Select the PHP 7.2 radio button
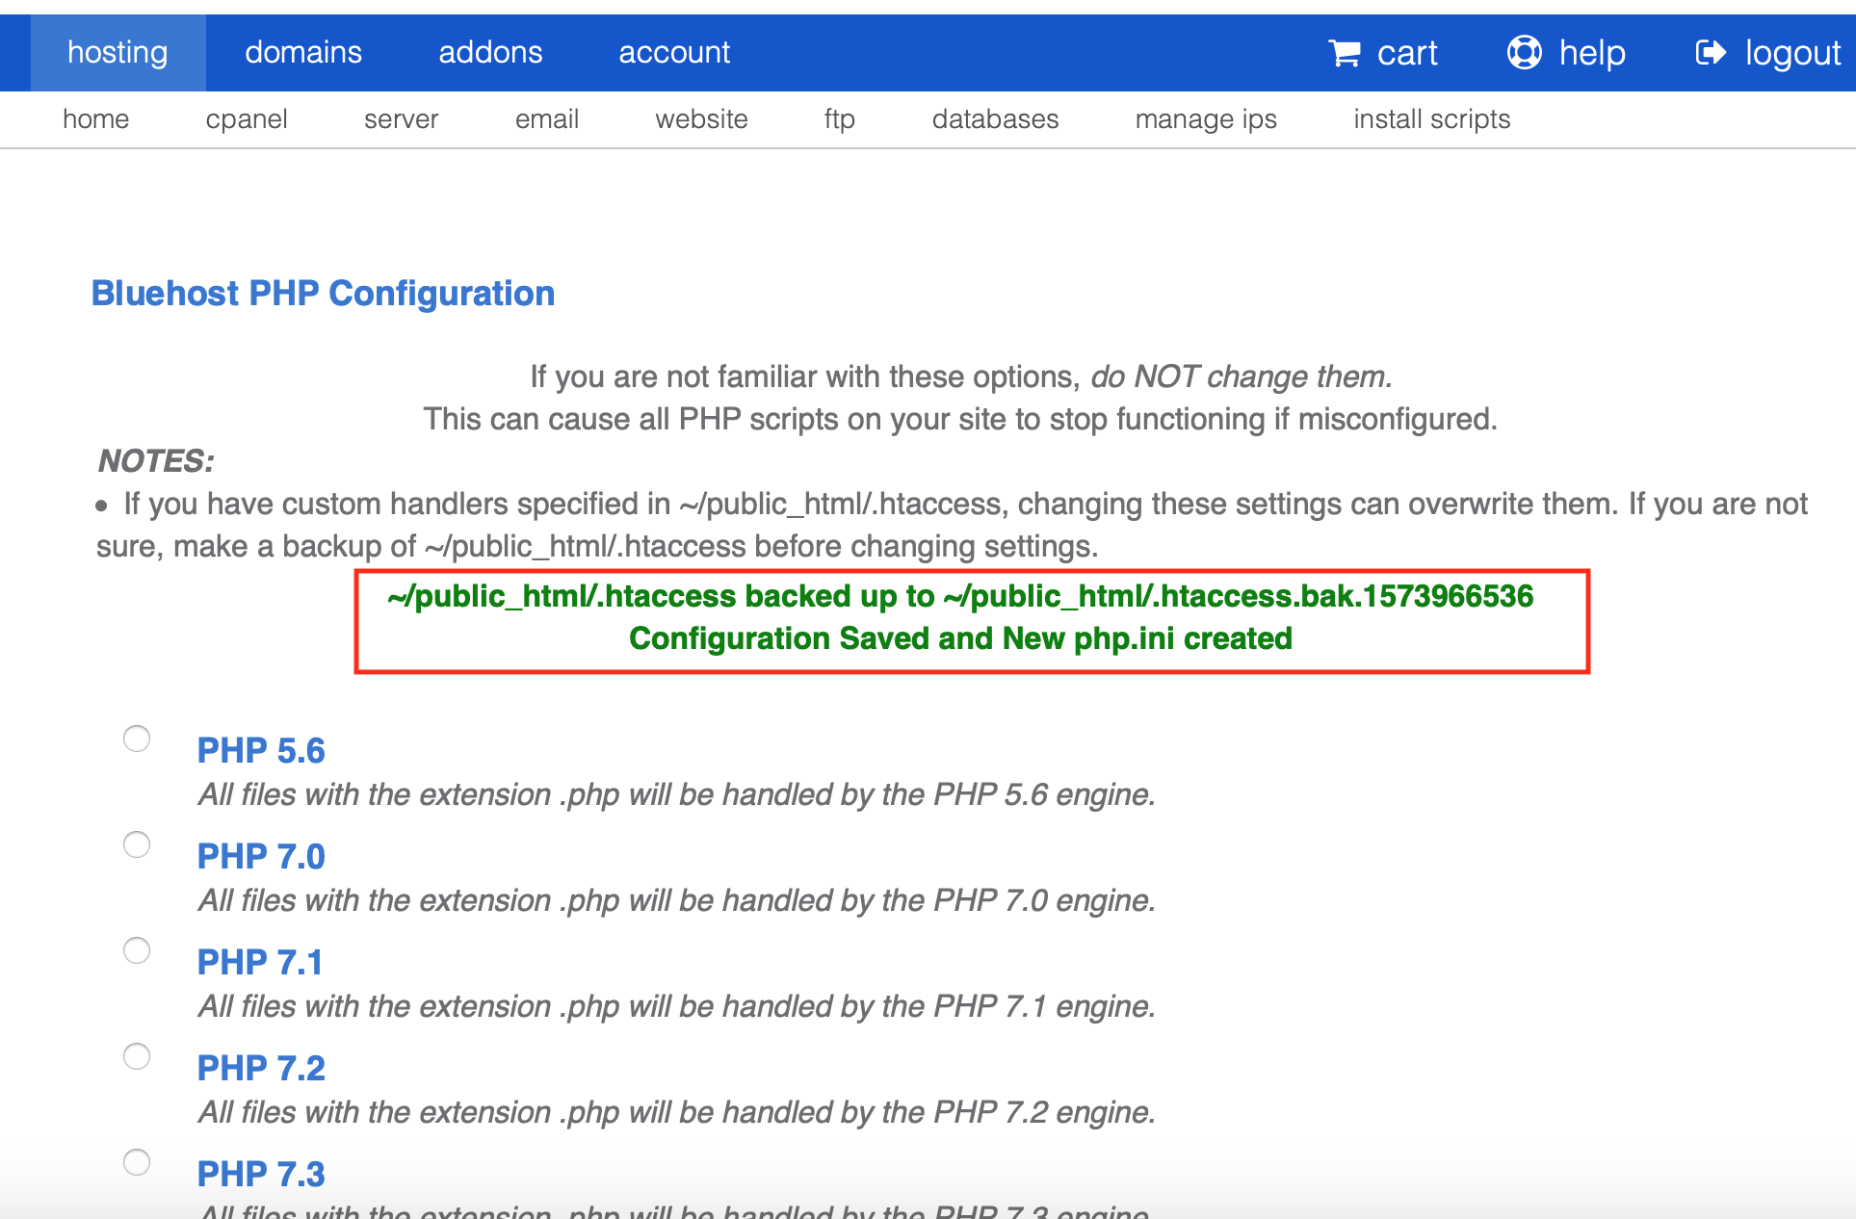Viewport: 1856px width, 1219px height. [137, 1056]
